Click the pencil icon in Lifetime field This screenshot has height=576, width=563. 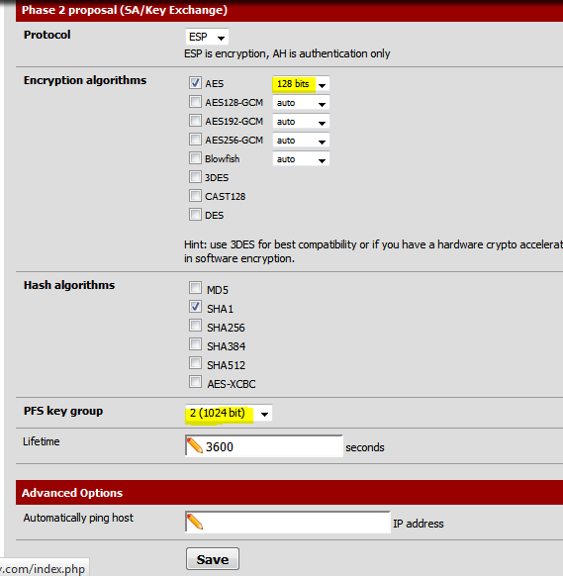[195, 446]
